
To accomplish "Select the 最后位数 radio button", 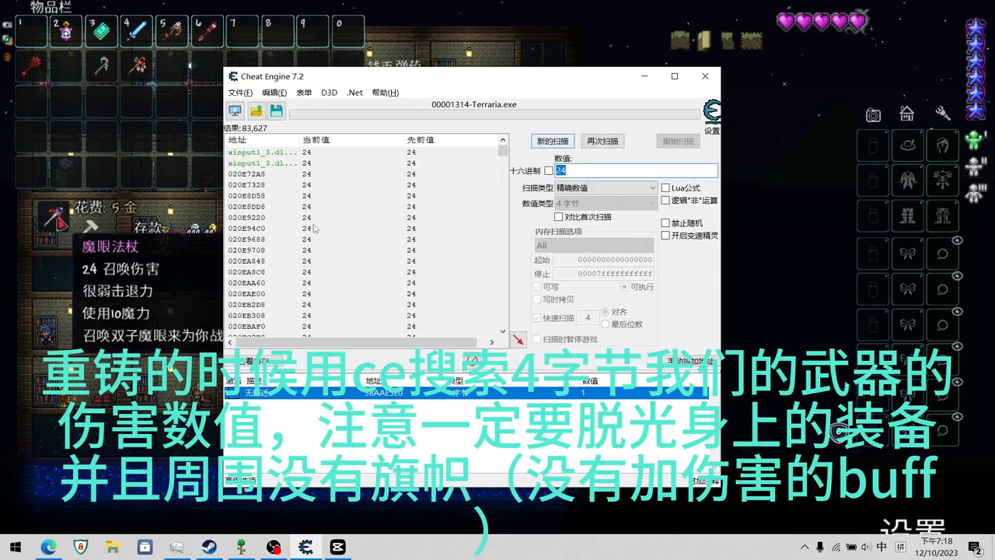I will pyautogui.click(x=606, y=324).
